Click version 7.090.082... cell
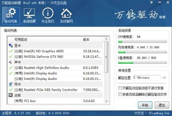The image size is (172, 116). pyautogui.click(x=91, y=90)
